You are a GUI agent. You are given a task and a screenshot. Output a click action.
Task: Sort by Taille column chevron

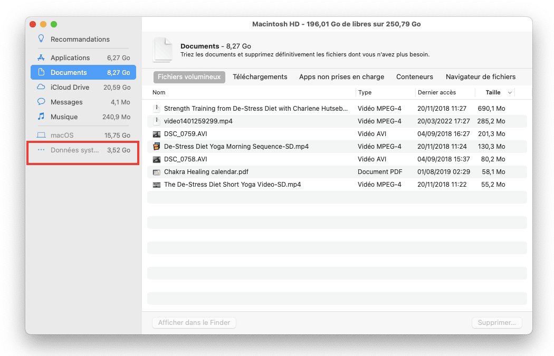pos(510,93)
